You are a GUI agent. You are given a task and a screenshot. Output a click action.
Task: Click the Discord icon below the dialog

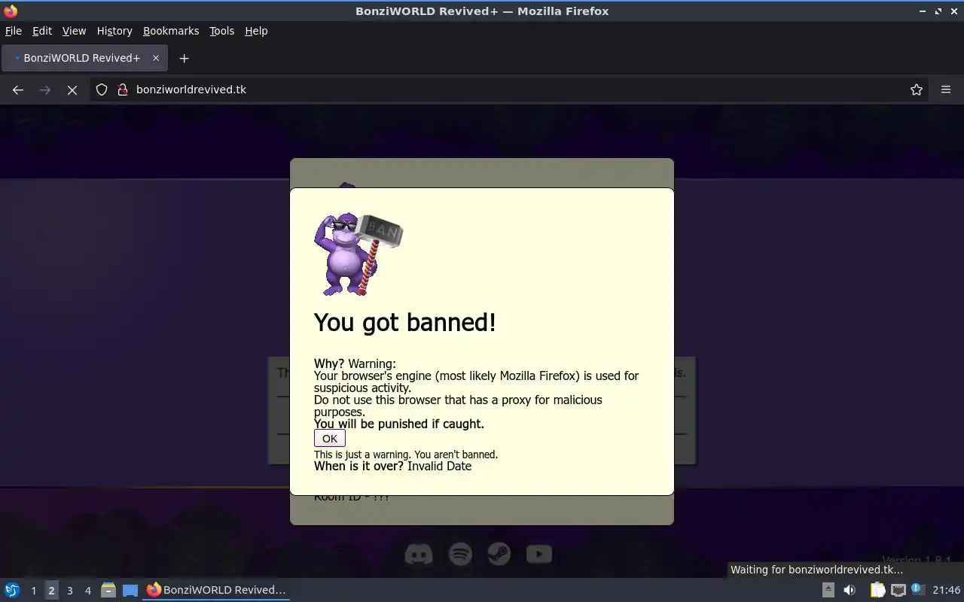(419, 555)
